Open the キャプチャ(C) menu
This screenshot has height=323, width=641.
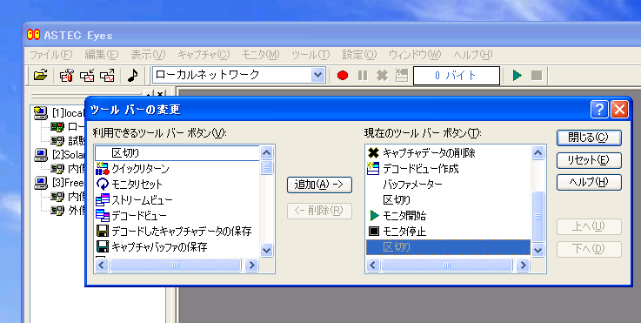(204, 55)
